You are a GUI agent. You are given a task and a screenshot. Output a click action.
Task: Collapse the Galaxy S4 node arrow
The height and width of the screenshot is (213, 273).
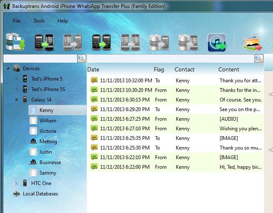tap(16, 100)
